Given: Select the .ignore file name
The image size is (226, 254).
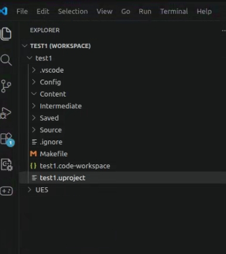Looking at the screenshot, I should 51,142.
